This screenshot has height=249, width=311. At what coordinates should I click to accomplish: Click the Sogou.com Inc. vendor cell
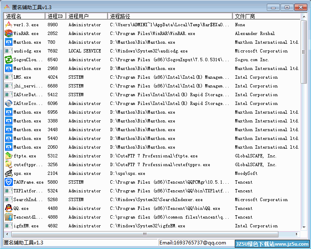pyautogui.click(x=252, y=60)
